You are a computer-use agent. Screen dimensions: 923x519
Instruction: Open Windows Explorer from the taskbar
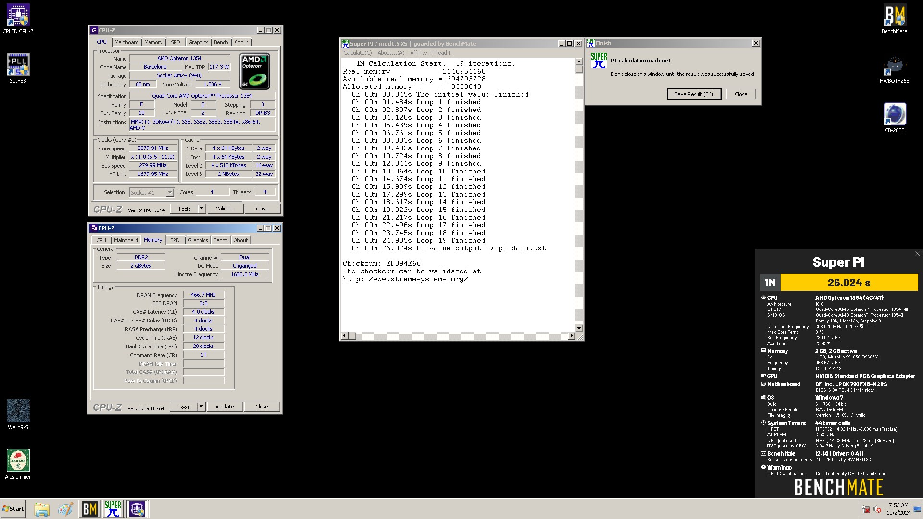tap(42, 509)
